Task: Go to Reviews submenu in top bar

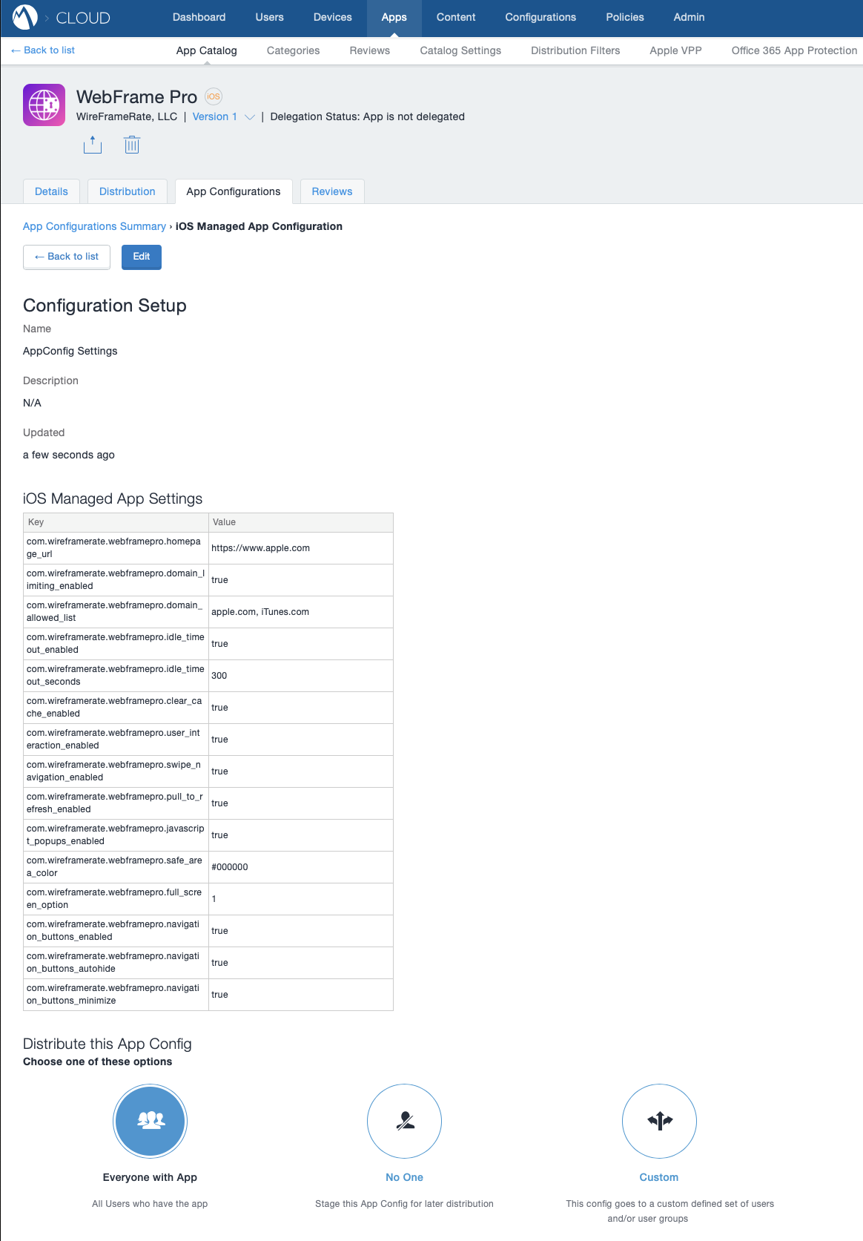Action: (370, 50)
